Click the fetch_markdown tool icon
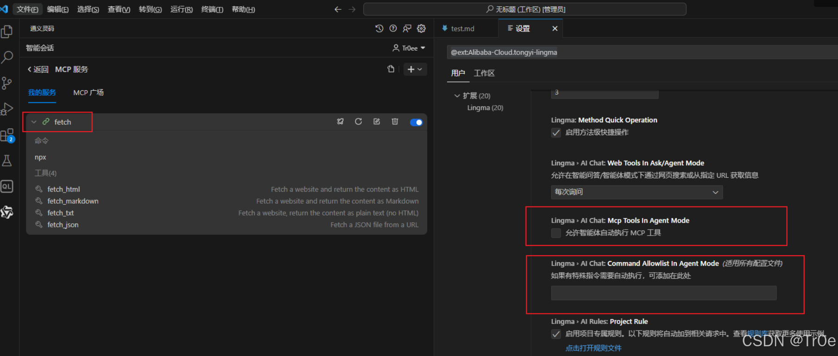This screenshot has width=838, height=356. tap(39, 201)
